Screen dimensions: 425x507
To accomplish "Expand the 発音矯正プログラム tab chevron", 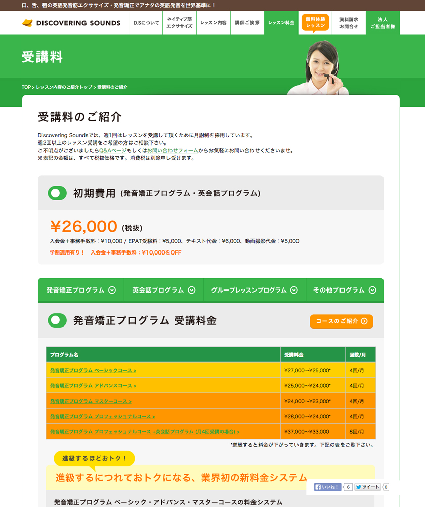I will point(112,290).
